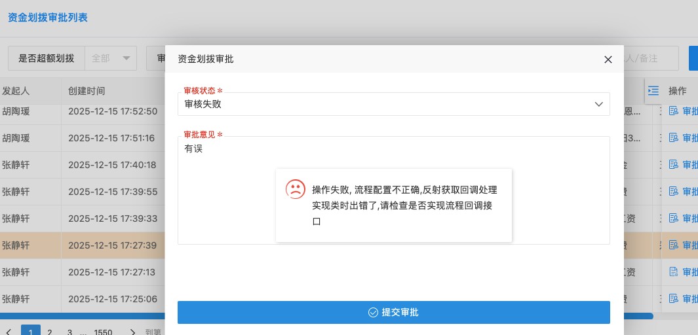Select cell 2025-12-15 17:40:18
This screenshot has height=335, width=698.
112,165
